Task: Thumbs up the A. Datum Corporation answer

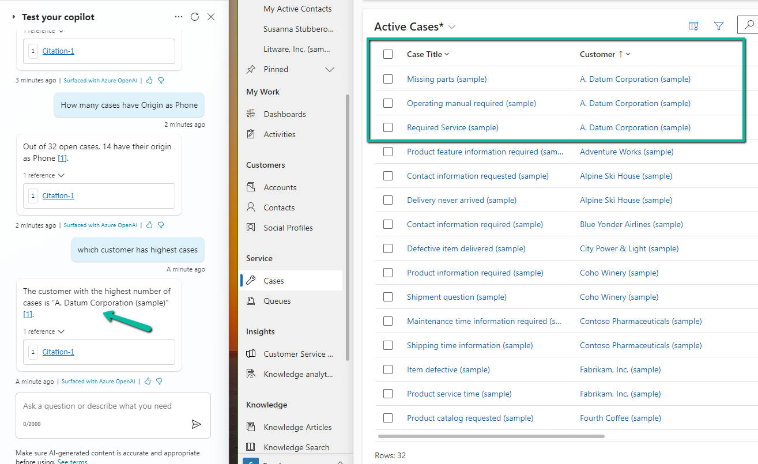Action: [x=148, y=382]
